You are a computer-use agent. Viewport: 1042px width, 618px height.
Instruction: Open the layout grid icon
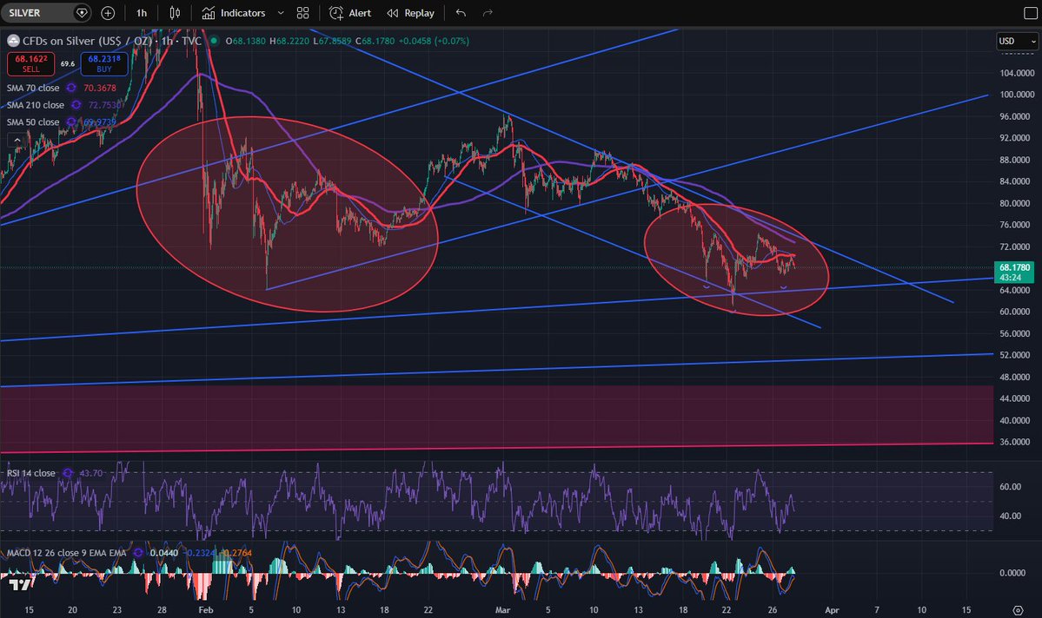point(303,13)
